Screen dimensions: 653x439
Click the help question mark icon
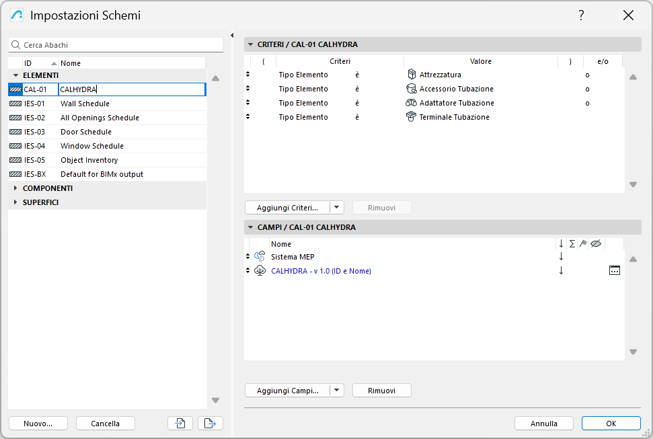(581, 15)
